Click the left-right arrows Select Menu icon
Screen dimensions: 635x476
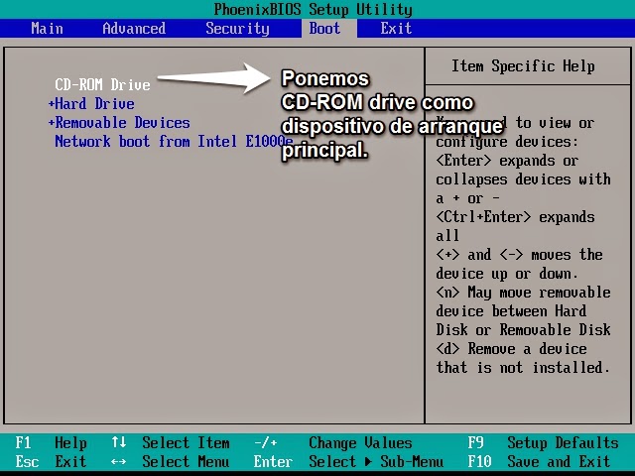(x=119, y=461)
